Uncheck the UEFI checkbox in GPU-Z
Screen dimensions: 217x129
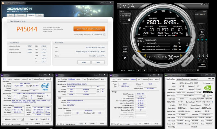(x=208, y=96)
